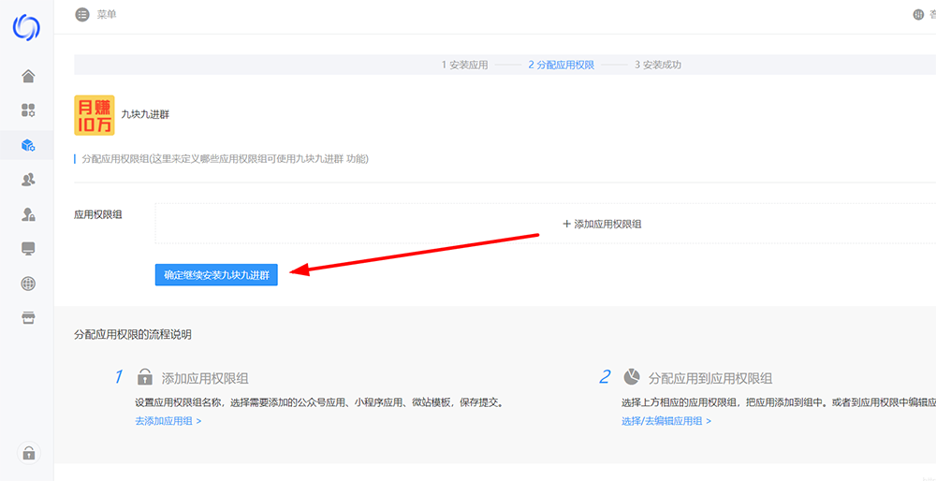
Task: Select the 2 分配应用权限 step
Action: click(x=561, y=66)
